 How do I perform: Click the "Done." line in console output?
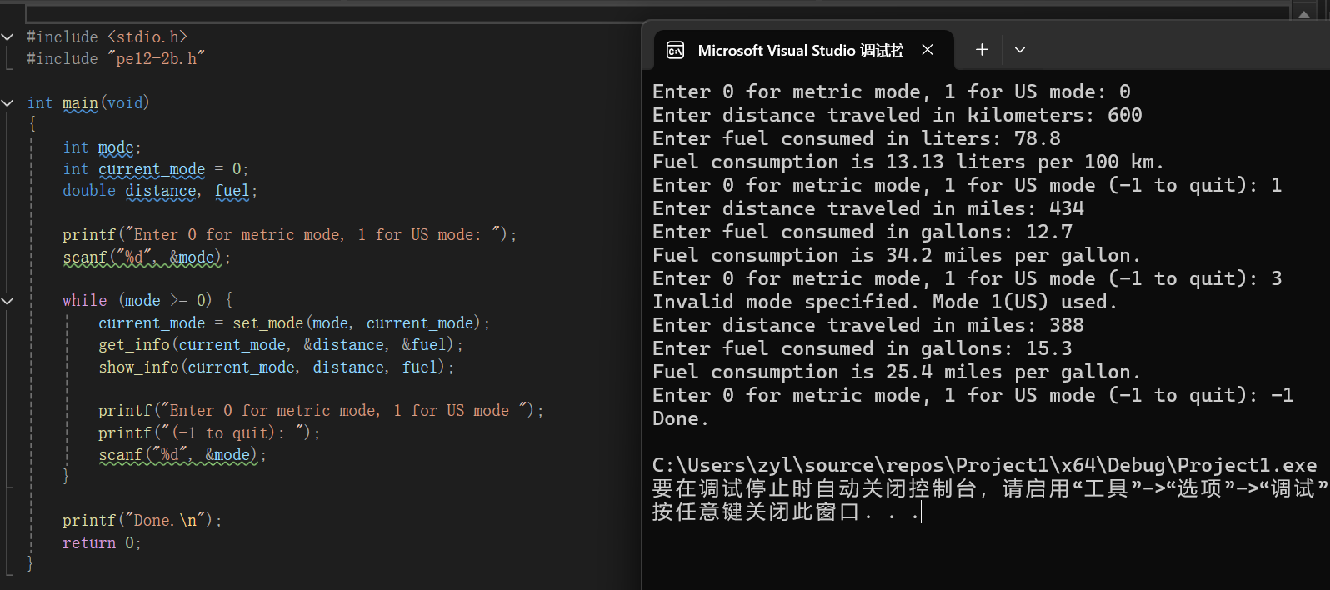pos(680,418)
